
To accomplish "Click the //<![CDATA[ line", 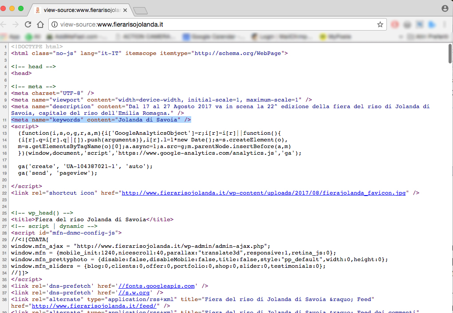I will 30,239.
